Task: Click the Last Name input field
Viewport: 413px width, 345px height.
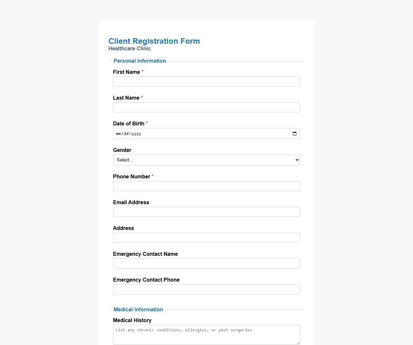Action: 206,107
